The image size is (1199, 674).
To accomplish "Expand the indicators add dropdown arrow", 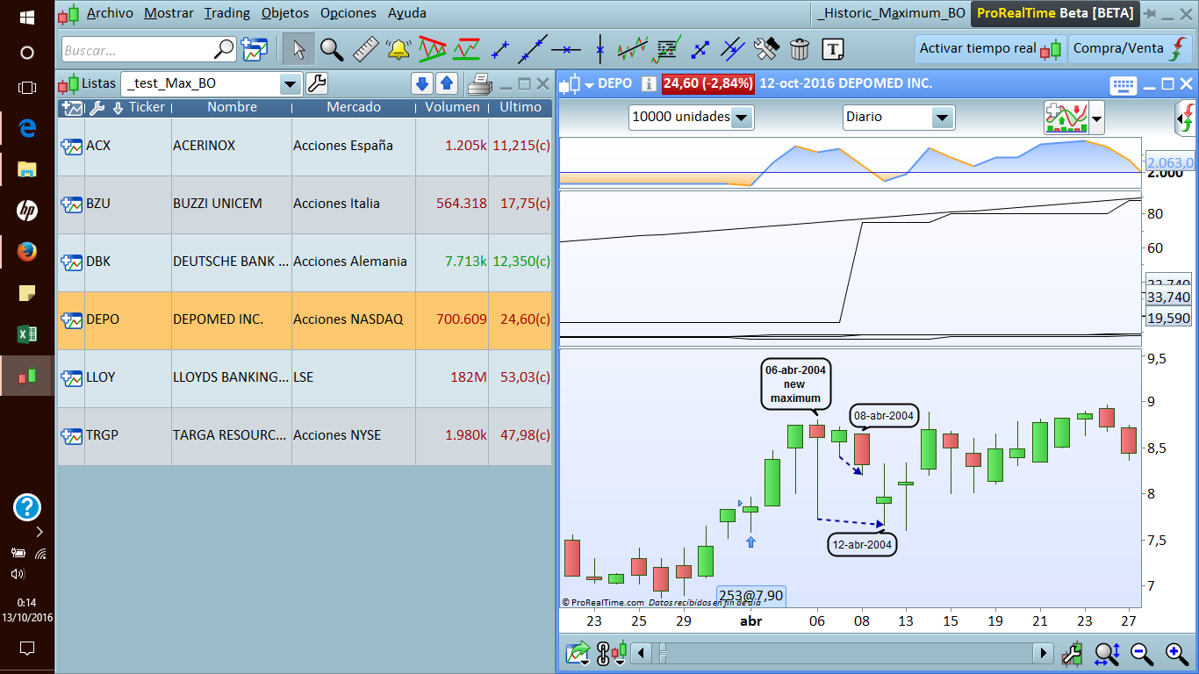I will click(1096, 118).
